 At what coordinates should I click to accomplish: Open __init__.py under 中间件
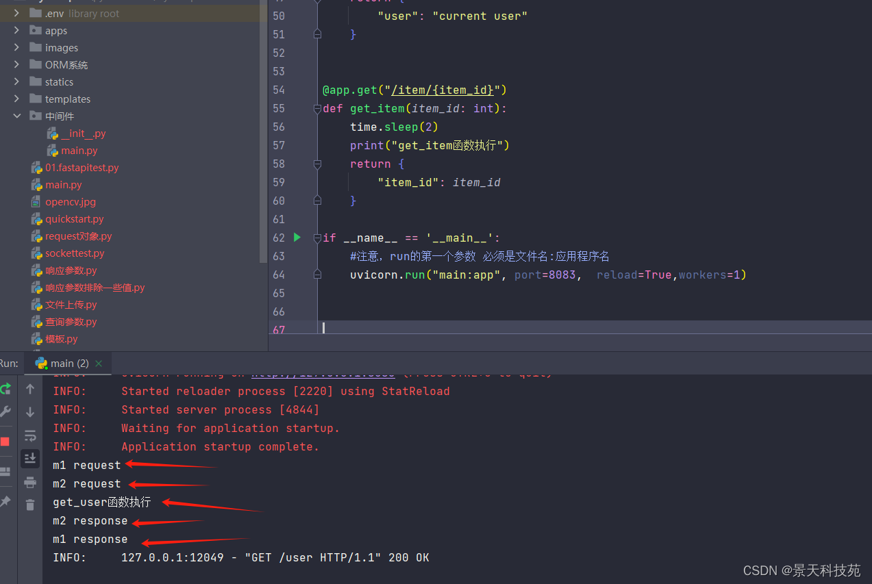point(84,134)
